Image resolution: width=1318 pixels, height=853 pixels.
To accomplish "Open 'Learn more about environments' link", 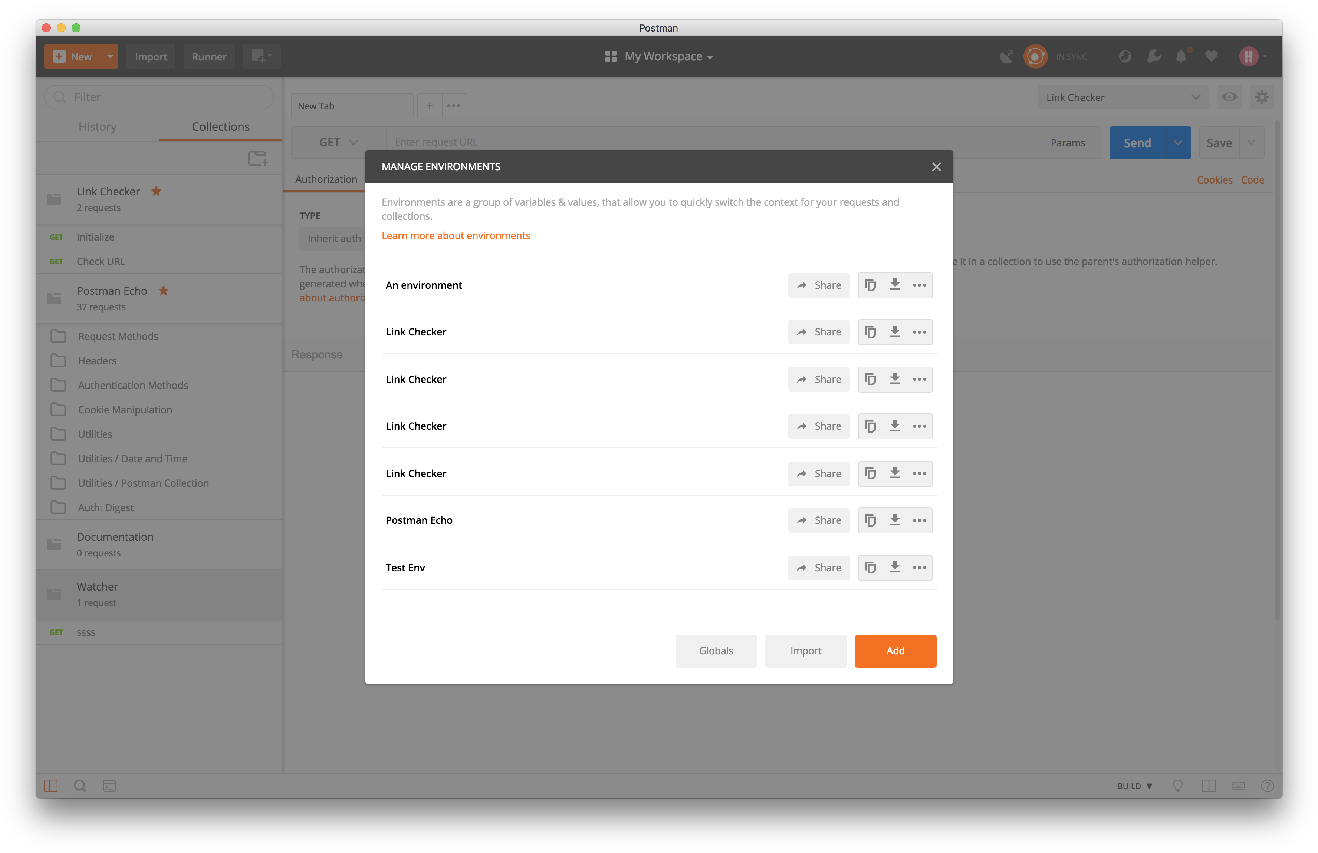I will 455,235.
